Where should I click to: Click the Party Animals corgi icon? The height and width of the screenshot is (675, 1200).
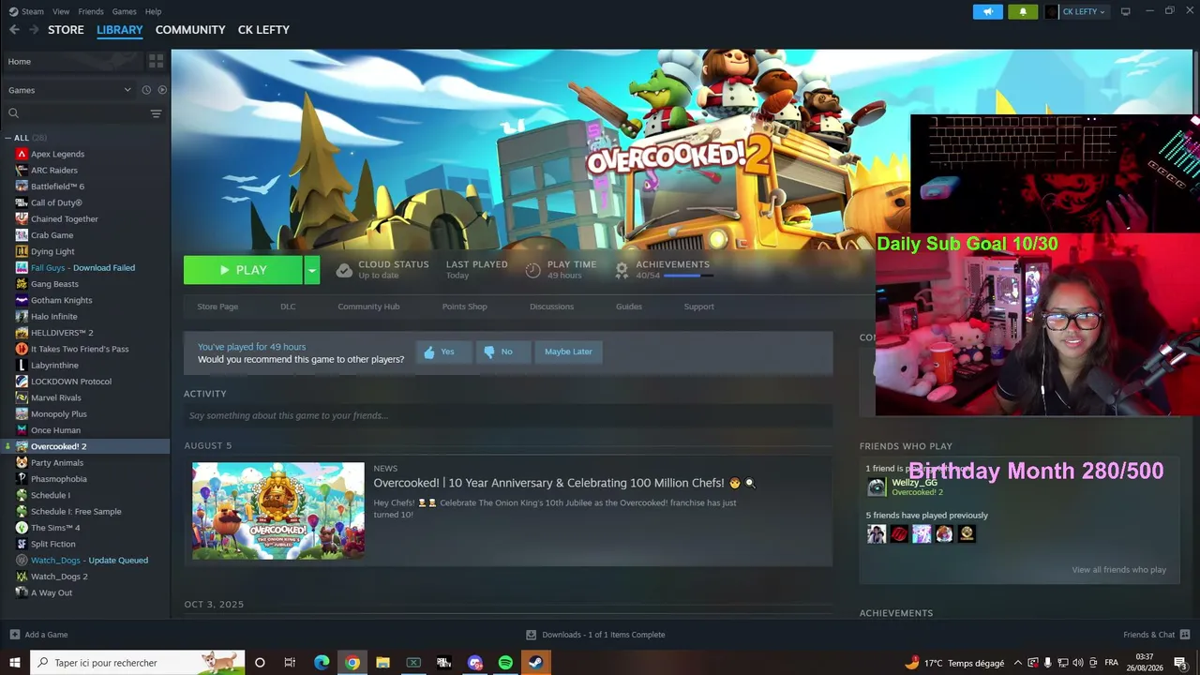(x=22, y=462)
